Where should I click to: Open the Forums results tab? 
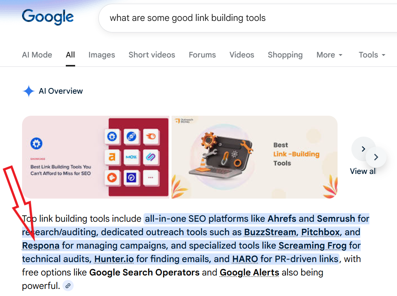[x=202, y=55]
